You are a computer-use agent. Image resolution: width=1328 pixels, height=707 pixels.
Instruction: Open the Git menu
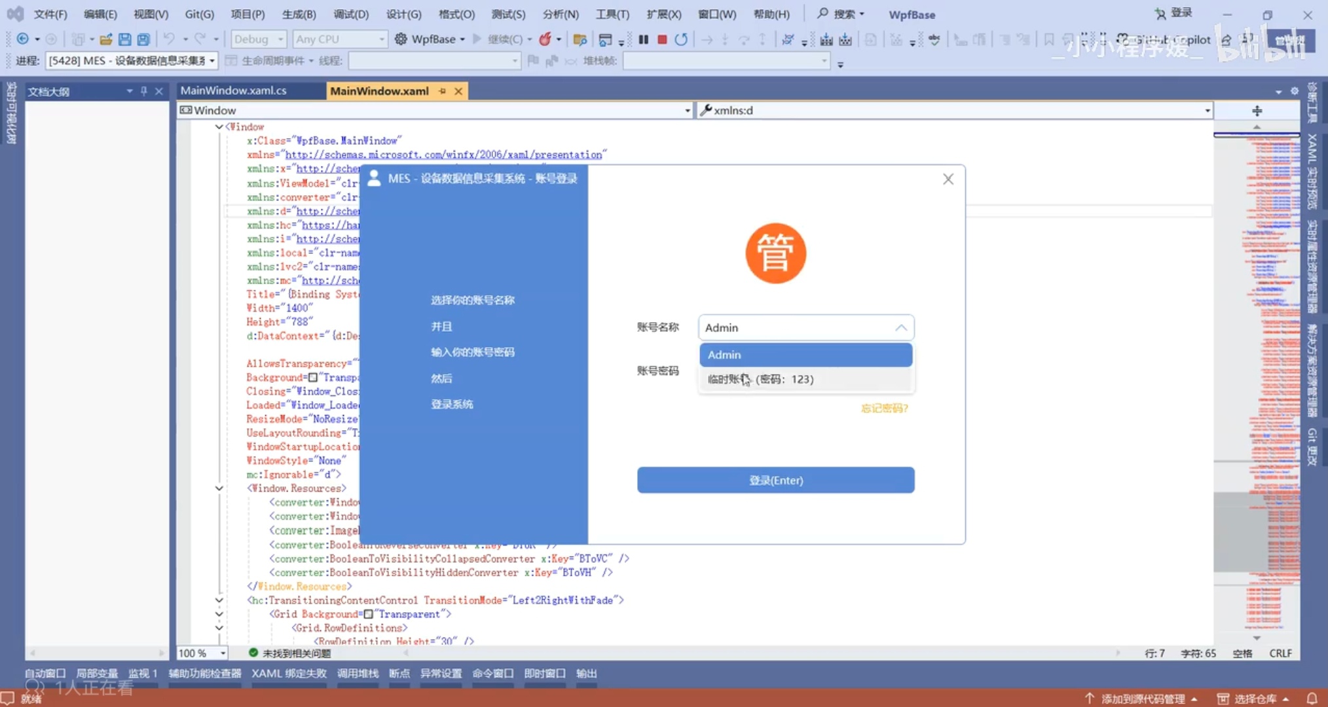point(198,14)
